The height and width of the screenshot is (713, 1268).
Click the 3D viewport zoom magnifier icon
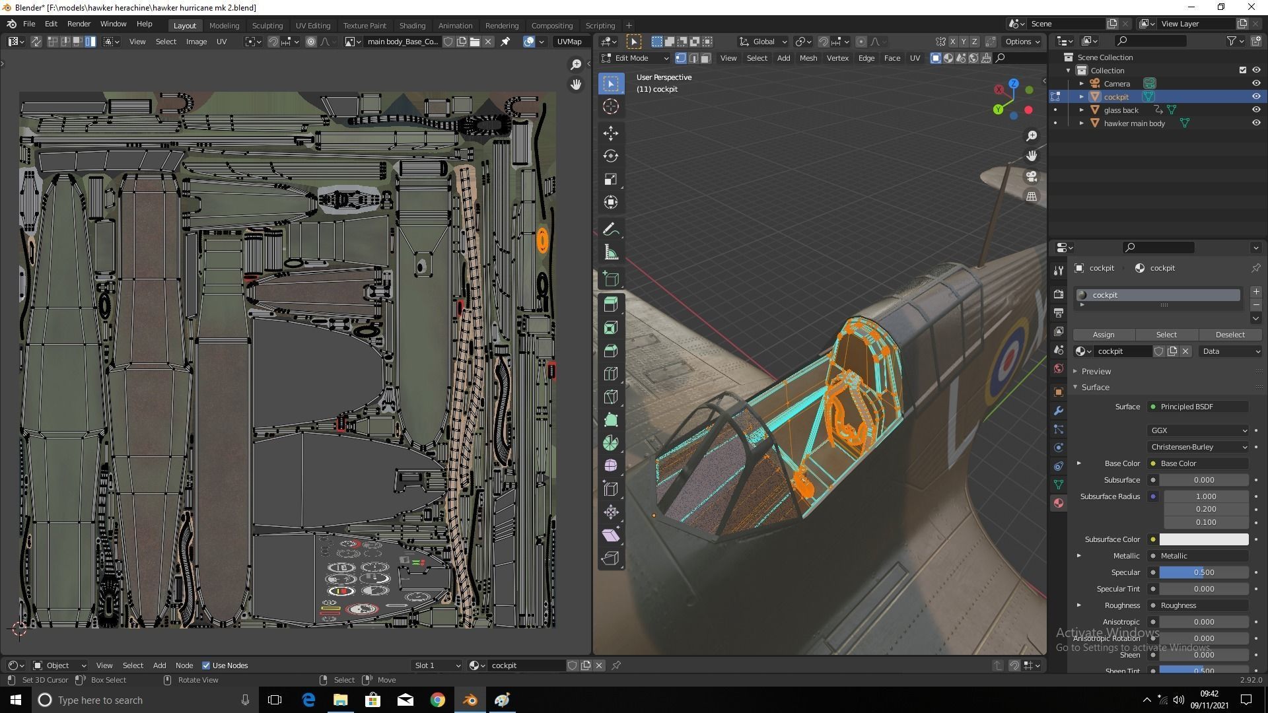(x=1031, y=136)
